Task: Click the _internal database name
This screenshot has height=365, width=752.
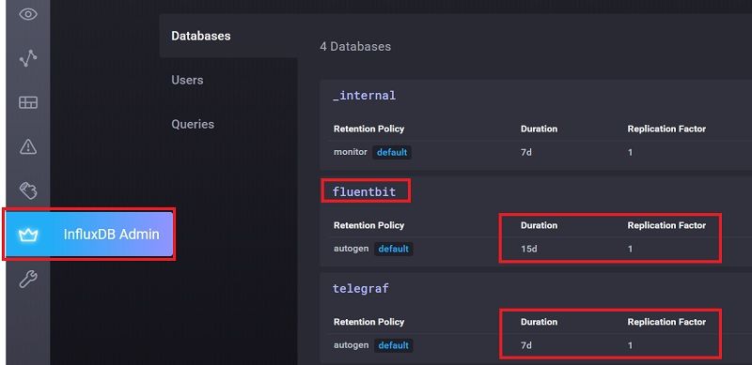Action: click(365, 96)
